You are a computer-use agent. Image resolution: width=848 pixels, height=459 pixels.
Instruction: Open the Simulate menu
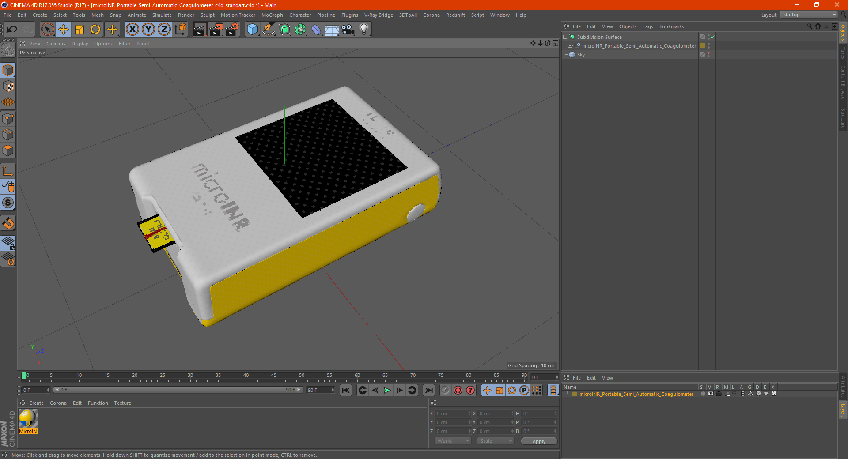click(x=162, y=15)
